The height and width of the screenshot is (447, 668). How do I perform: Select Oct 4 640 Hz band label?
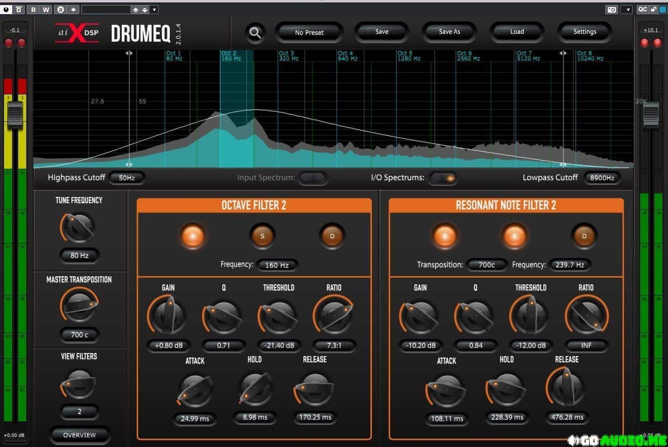tap(348, 56)
